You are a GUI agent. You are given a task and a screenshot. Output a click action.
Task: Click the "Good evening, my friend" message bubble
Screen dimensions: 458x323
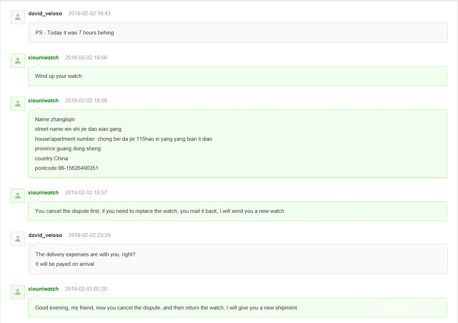pyautogui.click(x=167, y=308)
